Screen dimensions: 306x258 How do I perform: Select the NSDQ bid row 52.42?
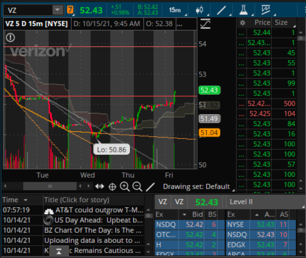(189, 225)
